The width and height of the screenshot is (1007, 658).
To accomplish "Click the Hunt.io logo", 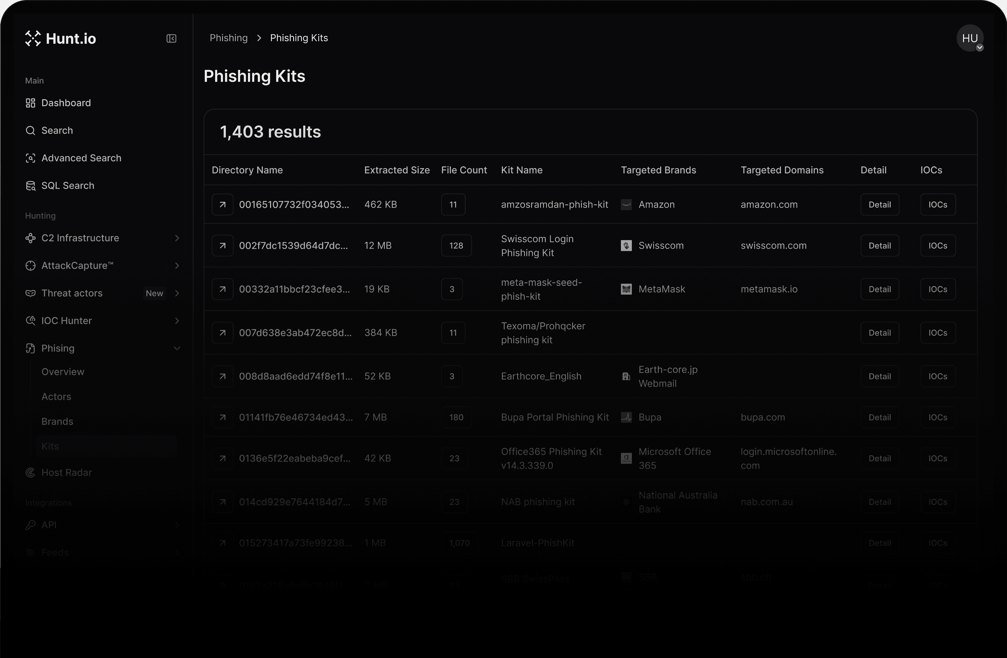I will [x=60, y=38].
